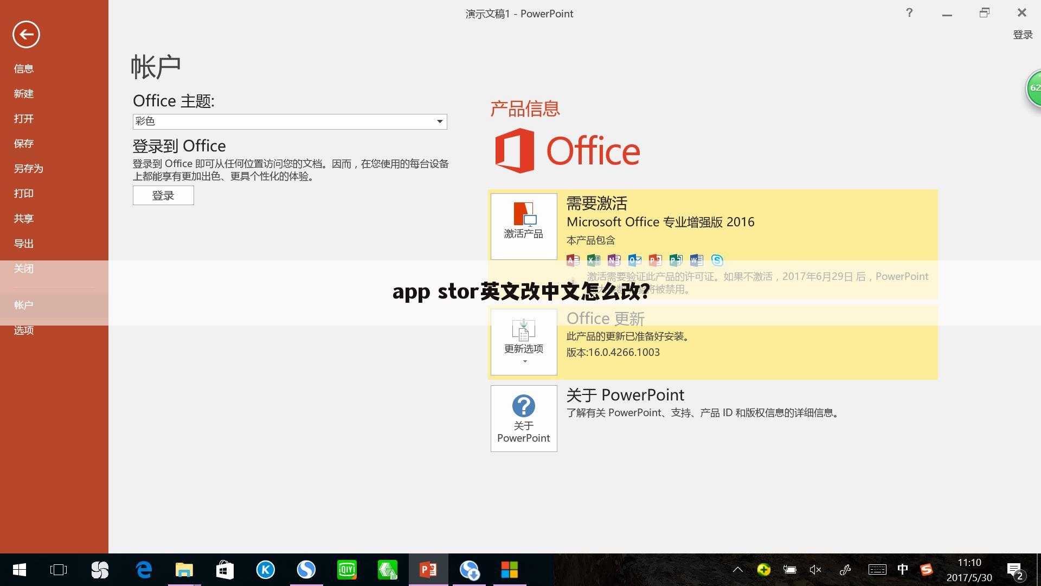Viewport: 1041px width, 586px height.
Task: Click the OneNote product icon
Action: [x=614, y=260]
